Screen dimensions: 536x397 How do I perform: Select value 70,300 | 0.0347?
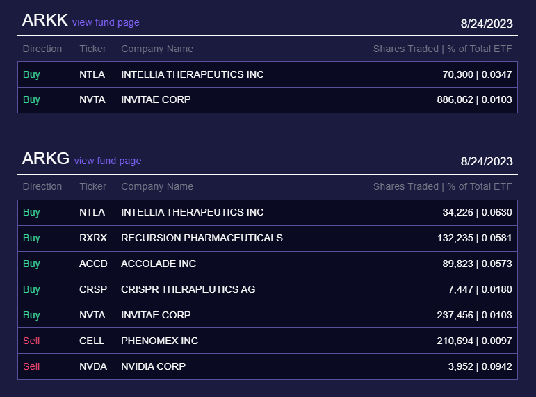coord(477,74)
